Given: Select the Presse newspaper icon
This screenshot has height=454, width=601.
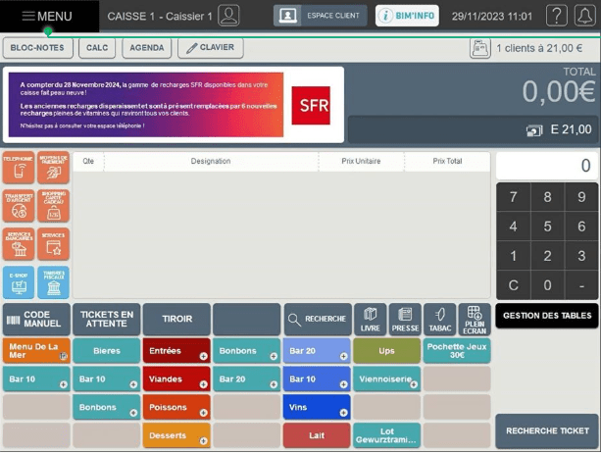Looking at the screenshot, I should click(x=405, y=320).
